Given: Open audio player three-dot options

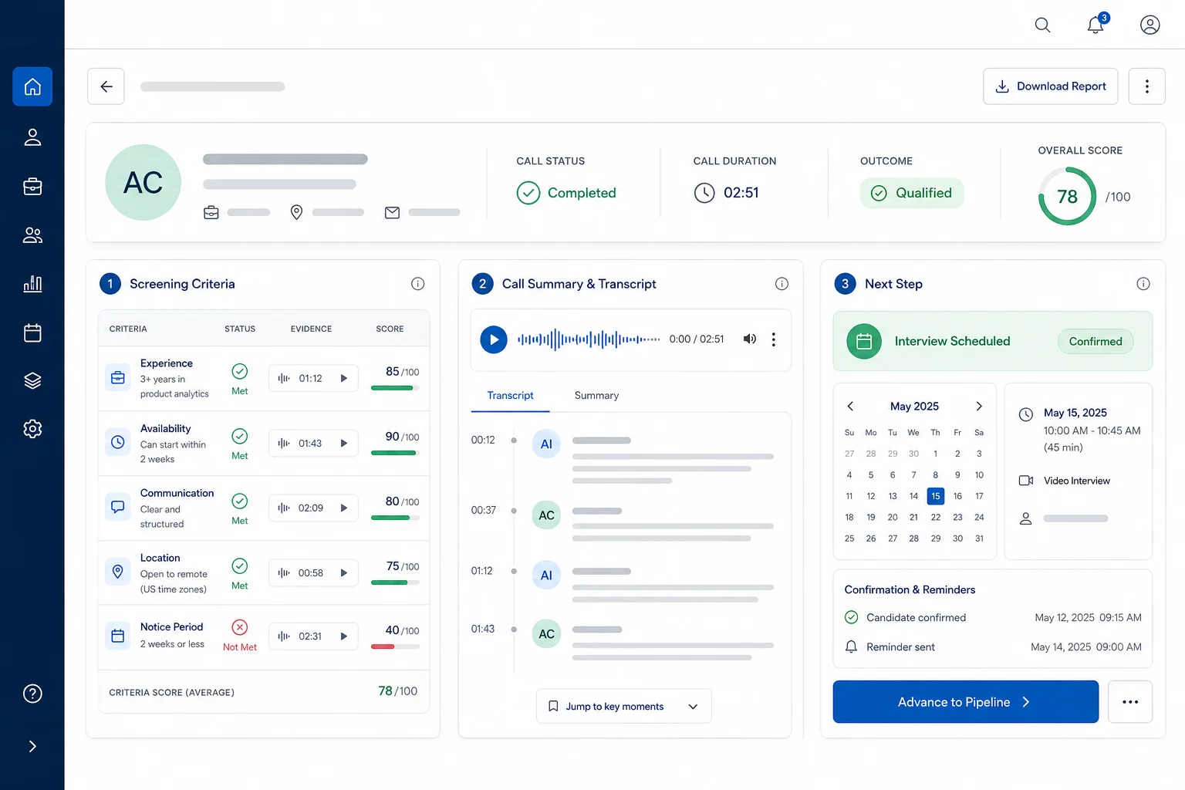Looking at the screenshot, I should coord(773,339).
